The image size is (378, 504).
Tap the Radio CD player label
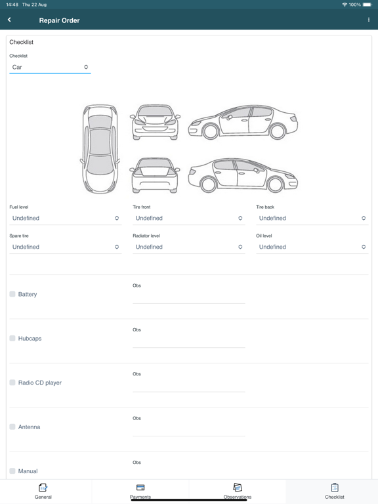click(40, 383)
